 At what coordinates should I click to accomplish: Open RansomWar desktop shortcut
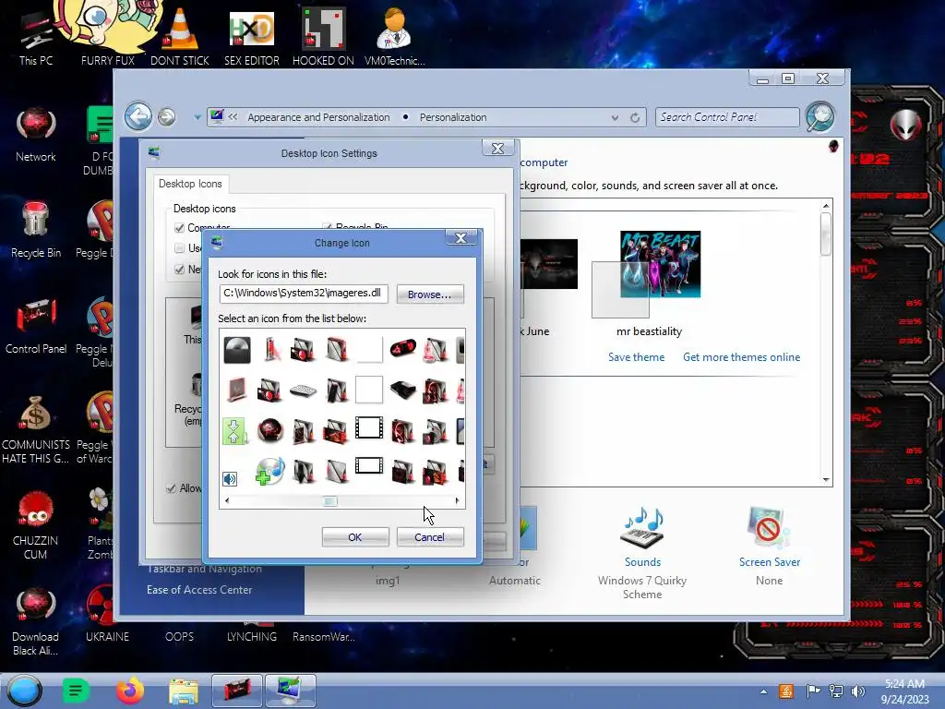tap(324, 637)
